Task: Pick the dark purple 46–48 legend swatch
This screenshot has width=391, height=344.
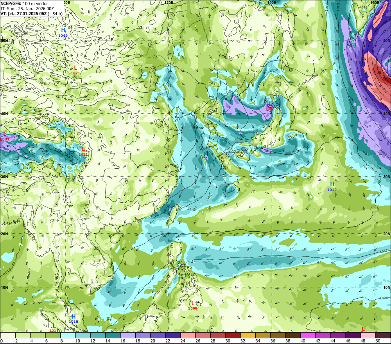Action: point(353,335)
